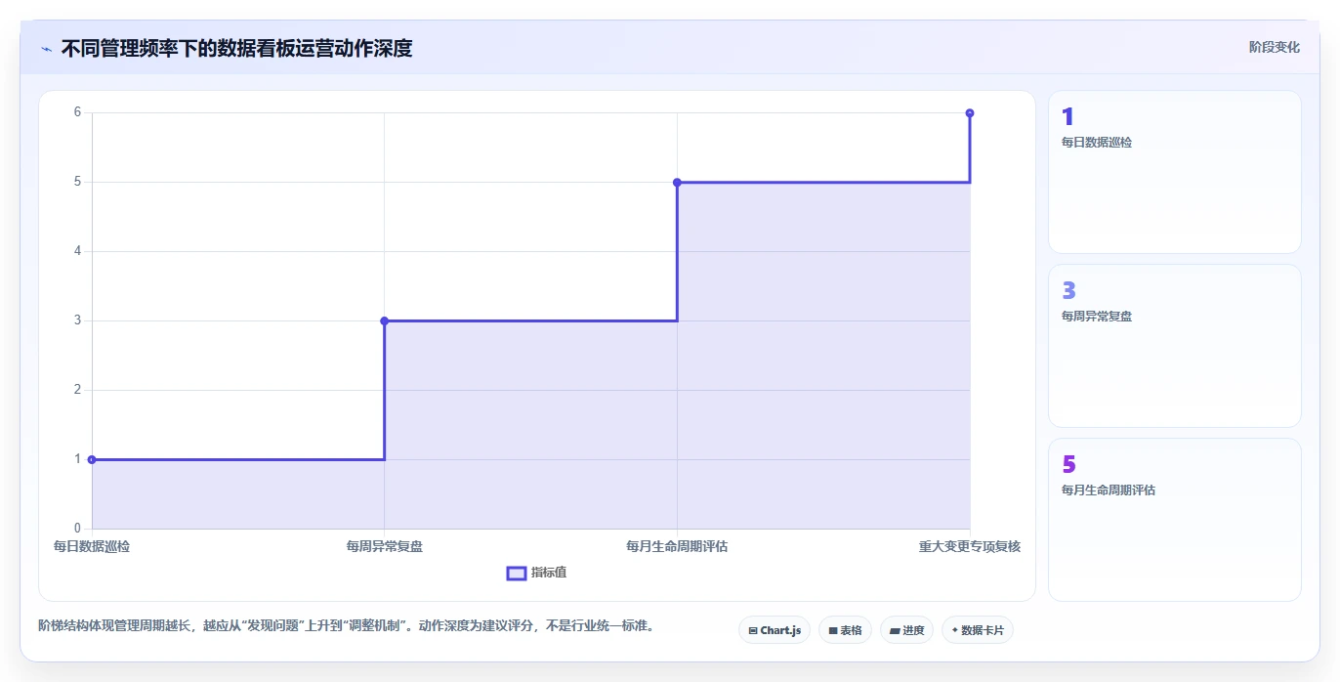Click the 进度 tag

click(906, 630)
